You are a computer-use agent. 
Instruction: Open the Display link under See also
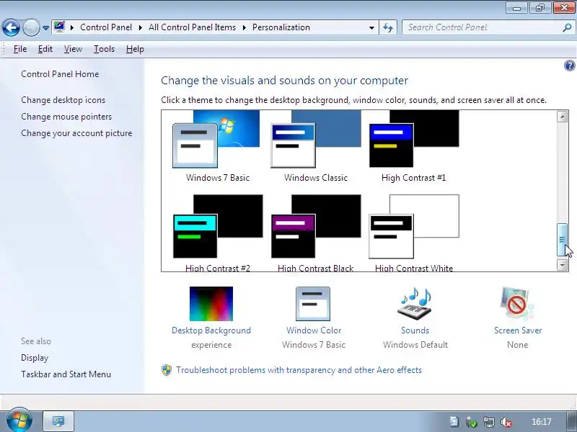coord(35,358)
